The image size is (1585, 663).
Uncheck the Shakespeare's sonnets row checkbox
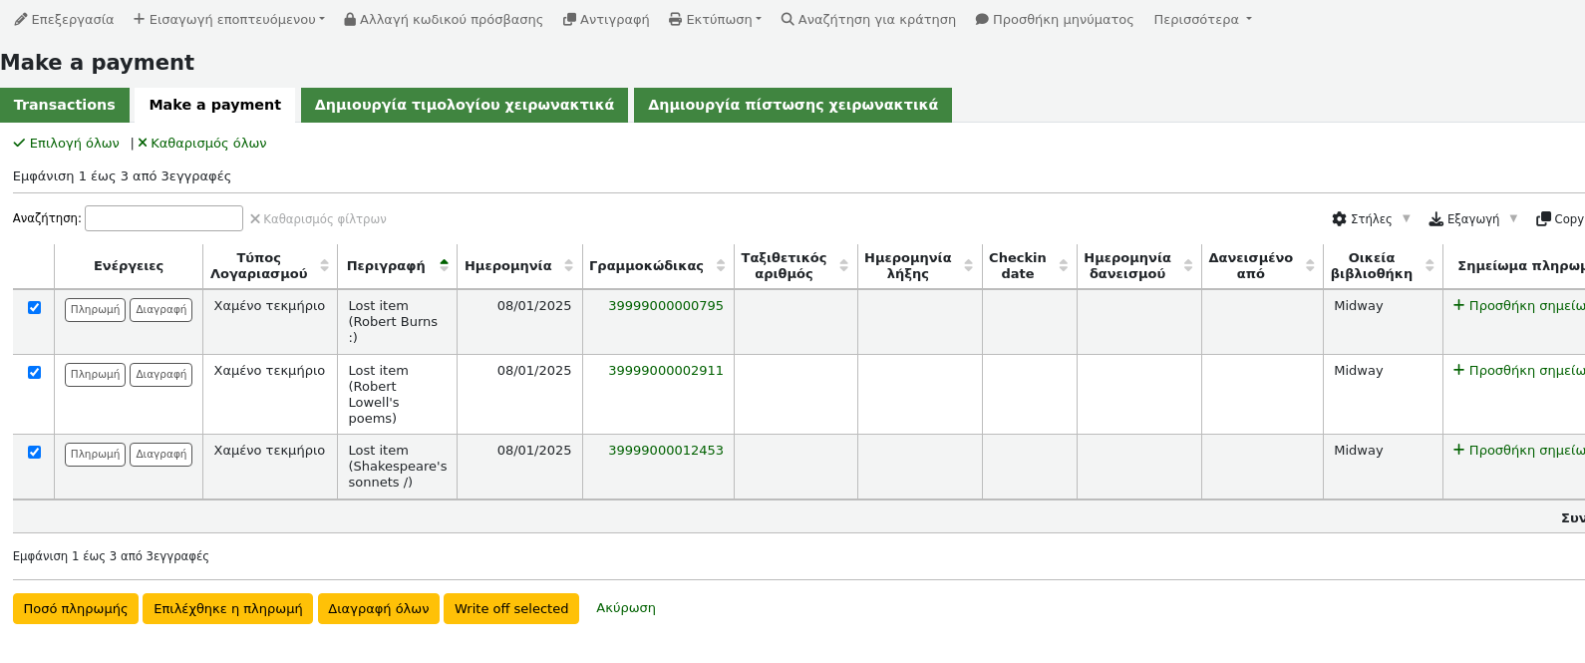34,452
